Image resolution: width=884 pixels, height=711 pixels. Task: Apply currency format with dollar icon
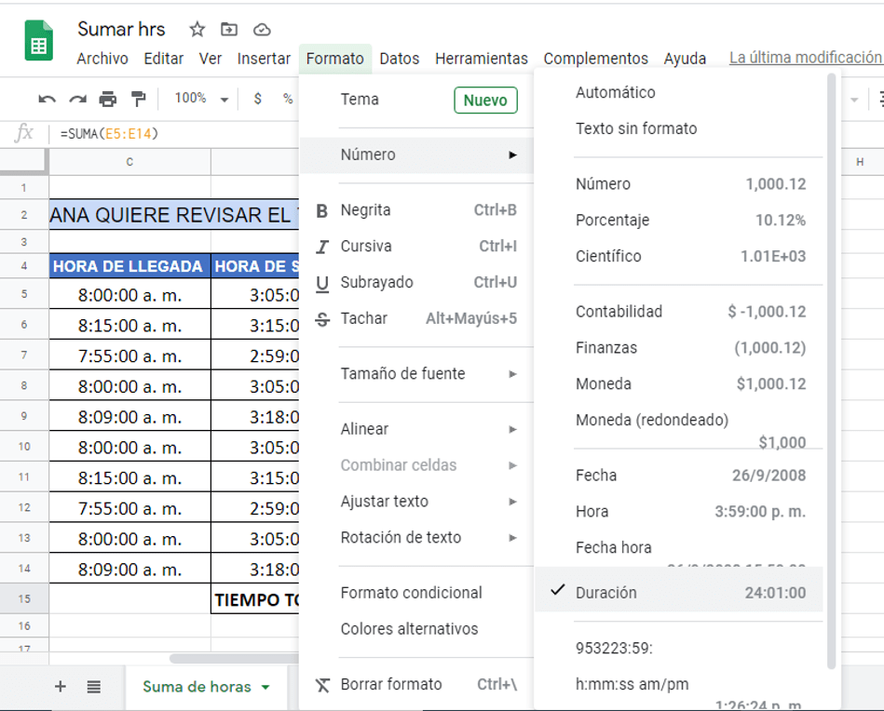(258, 99)
